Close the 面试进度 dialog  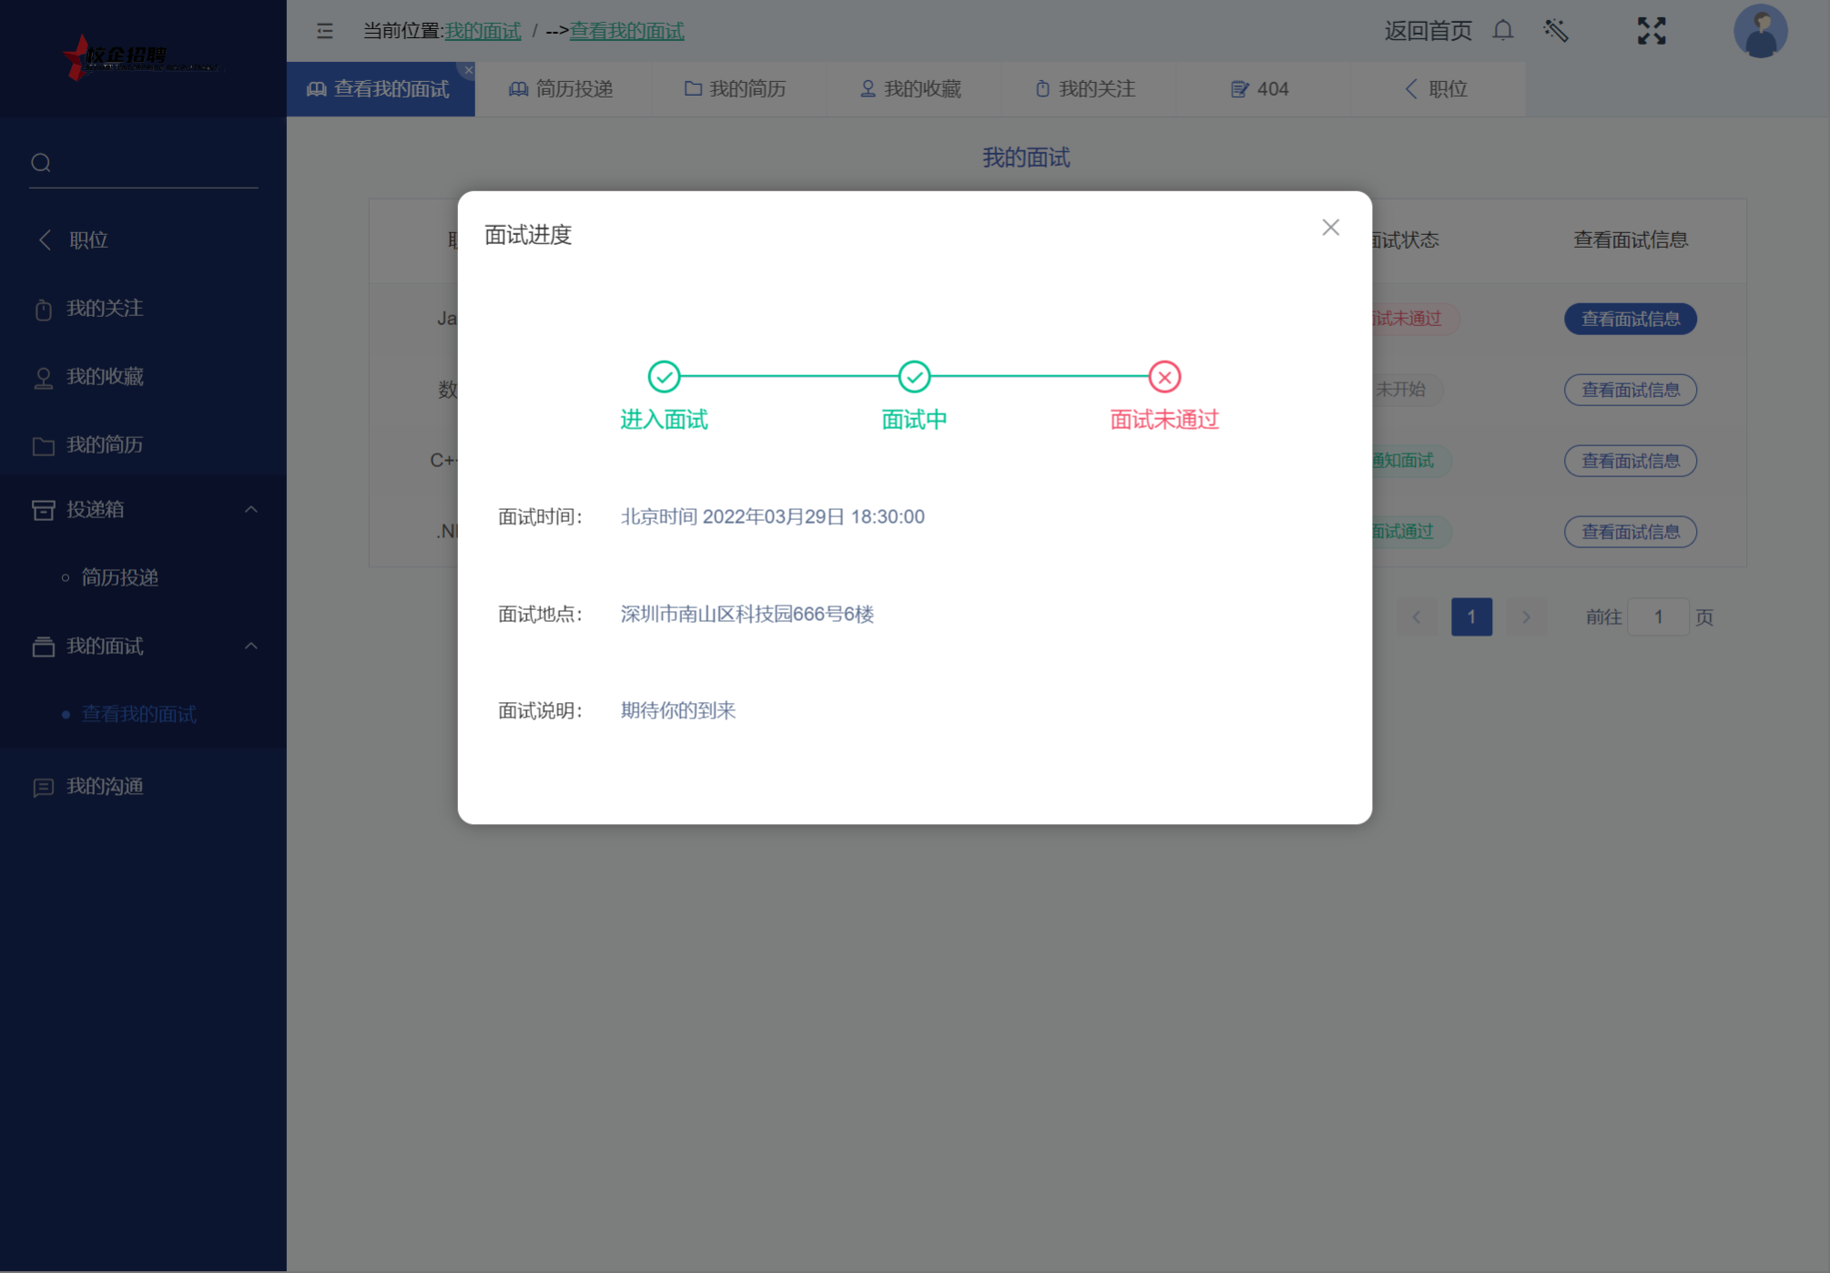pyautogui.click(x=1330, y=228)
